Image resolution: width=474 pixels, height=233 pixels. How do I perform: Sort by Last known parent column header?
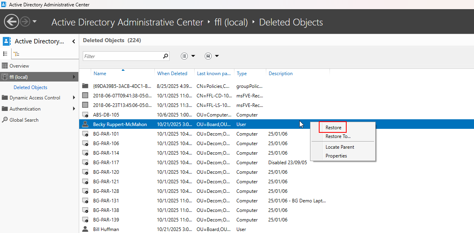click(x=214, y=74)
